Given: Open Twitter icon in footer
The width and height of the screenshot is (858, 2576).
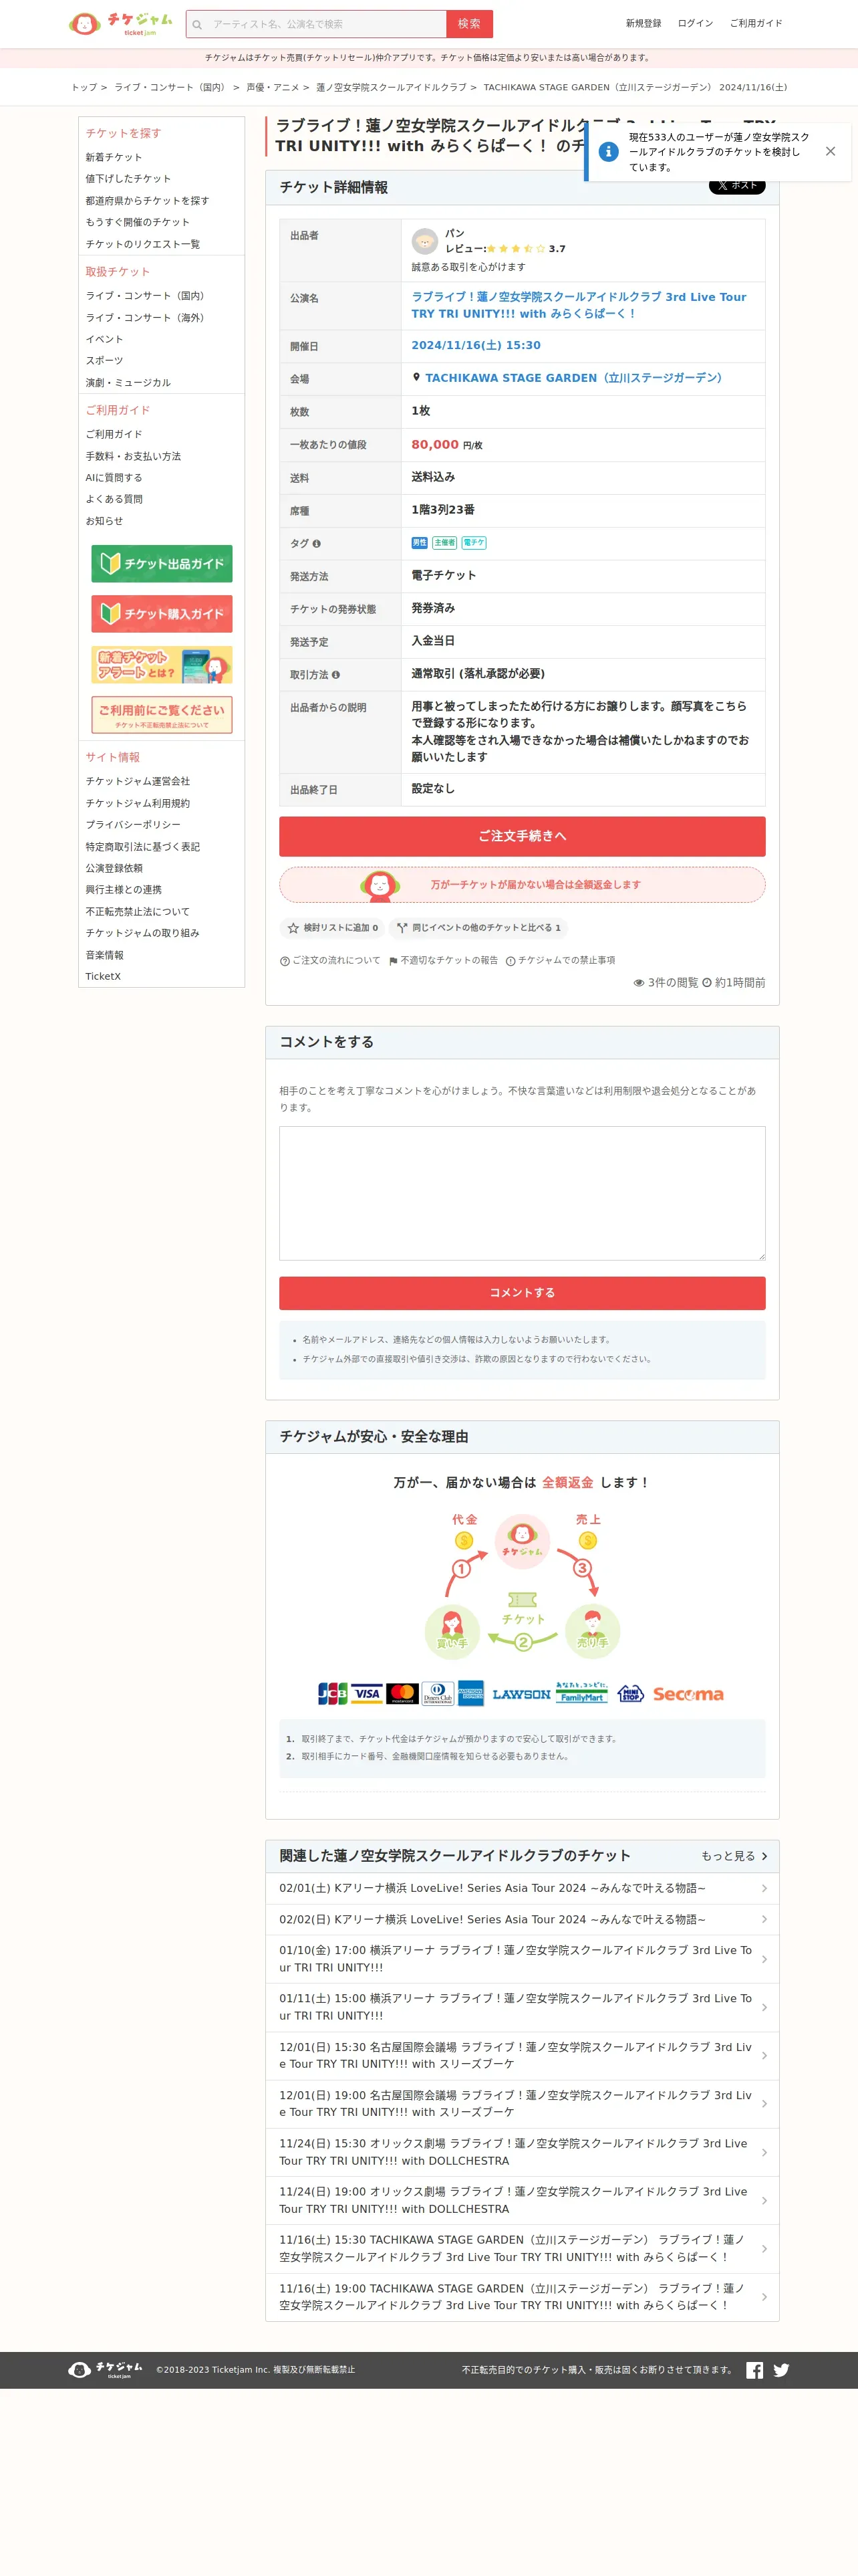Looking at the screenshot, I should coord(781,2370).
